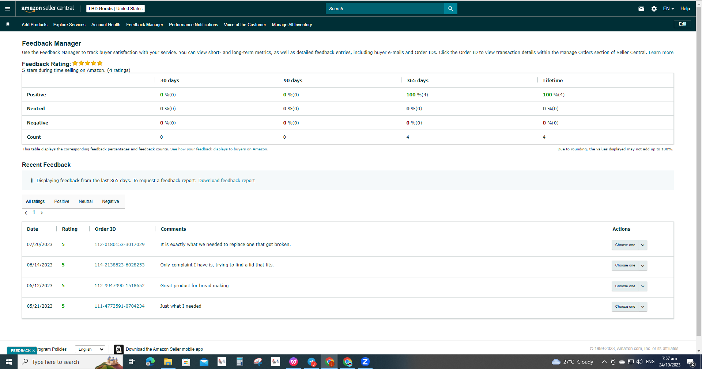Viewport: 702px width, 369px height.
Task: Open Calculator from taskbar
Action: (x=239, y=362)
